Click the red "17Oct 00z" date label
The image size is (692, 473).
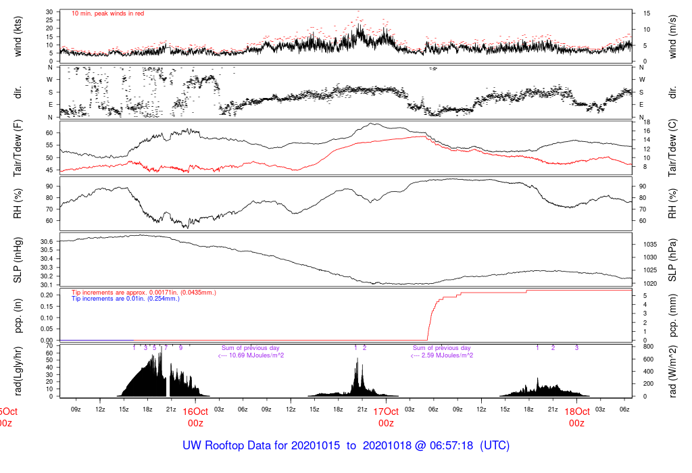coord(386,418)
